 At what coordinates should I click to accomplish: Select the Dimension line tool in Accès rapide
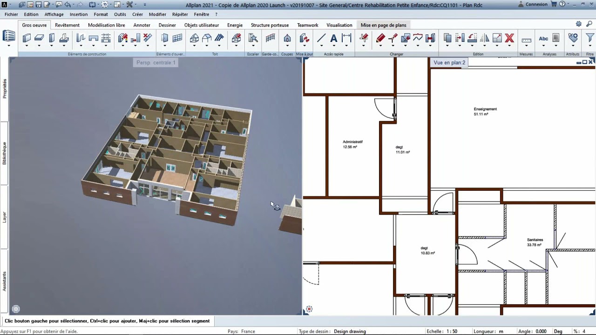click(346, 38)
